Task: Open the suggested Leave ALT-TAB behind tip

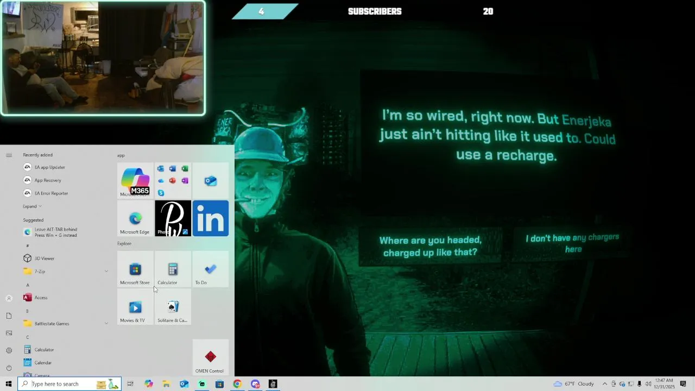Action: (x=65, y=232)
